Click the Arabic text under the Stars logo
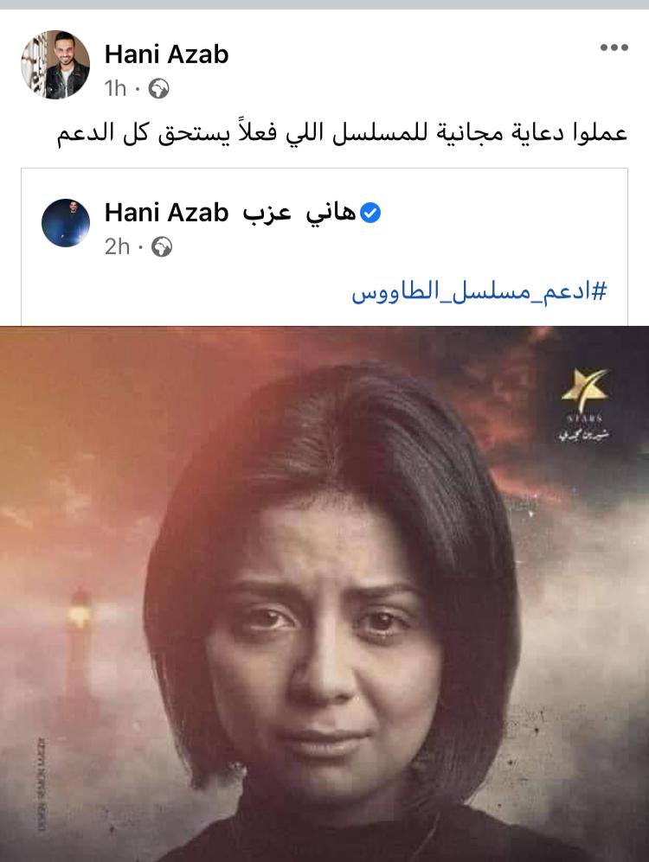The width and height of the screenshot is (649, 862). [x=584, y=436]
